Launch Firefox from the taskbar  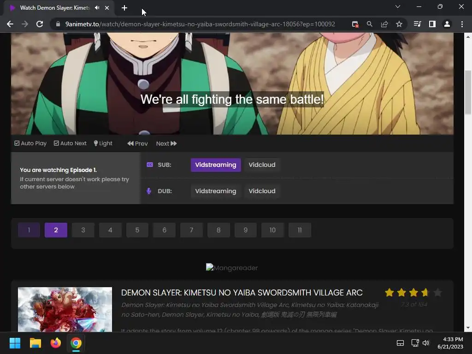tap(56, 343)
